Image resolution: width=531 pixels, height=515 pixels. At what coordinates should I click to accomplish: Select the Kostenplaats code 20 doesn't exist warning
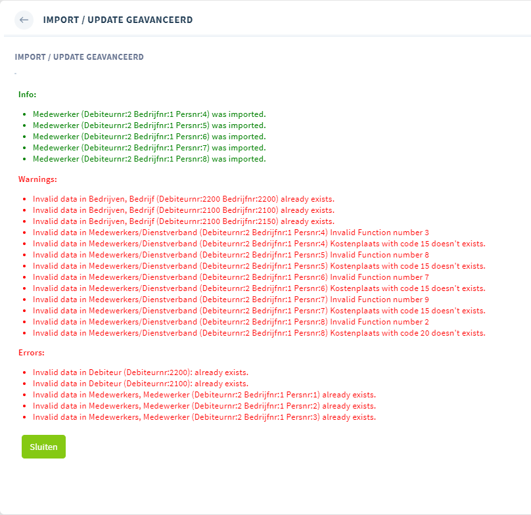(x=259, y=333)
